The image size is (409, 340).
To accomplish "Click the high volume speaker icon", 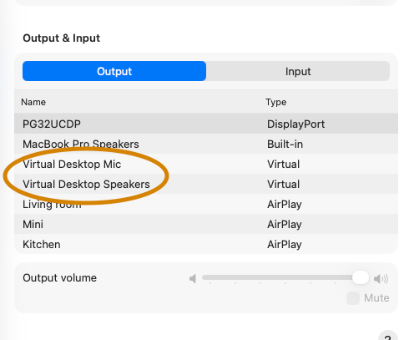I will coord(381,278).
